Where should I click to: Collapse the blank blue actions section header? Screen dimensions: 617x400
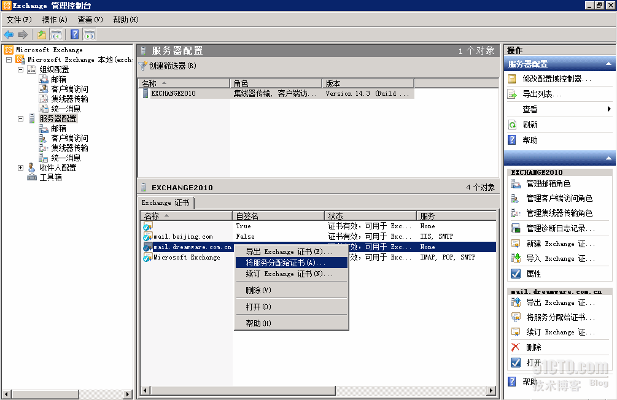(608, 158)
